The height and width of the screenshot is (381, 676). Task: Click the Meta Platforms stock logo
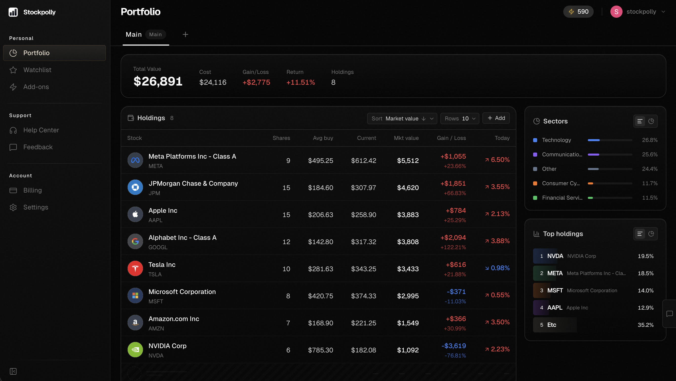tap(135, 160)
